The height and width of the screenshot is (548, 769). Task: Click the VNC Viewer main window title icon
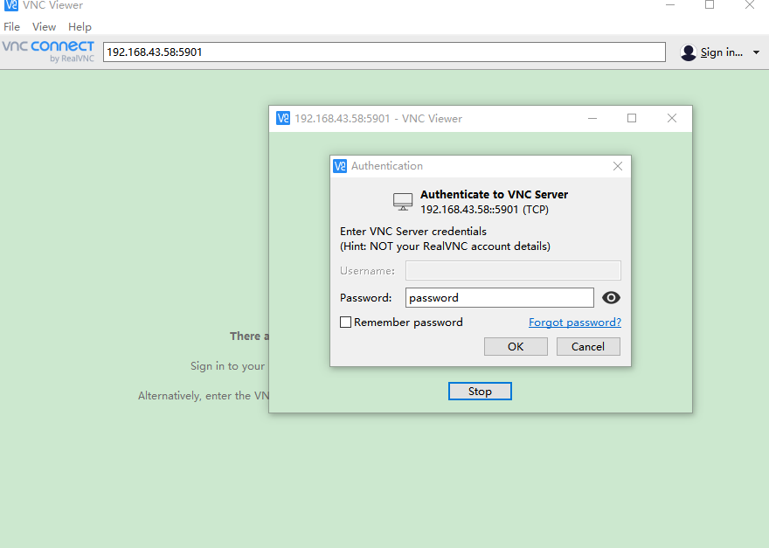(11, 5)
